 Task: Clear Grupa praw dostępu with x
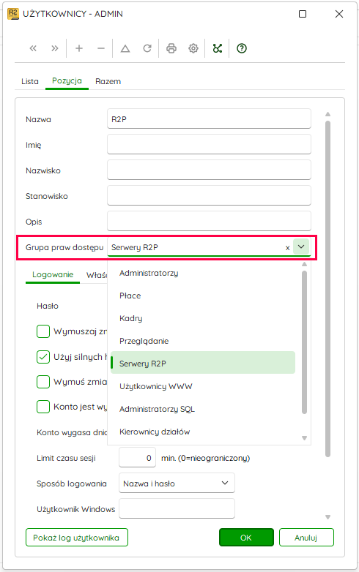point(287,248)
